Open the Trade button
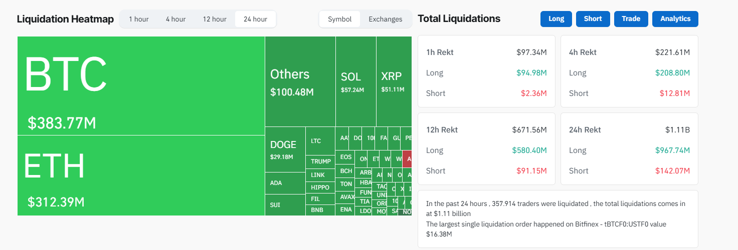This screenshot has width=738, height=250. point(631,19)
